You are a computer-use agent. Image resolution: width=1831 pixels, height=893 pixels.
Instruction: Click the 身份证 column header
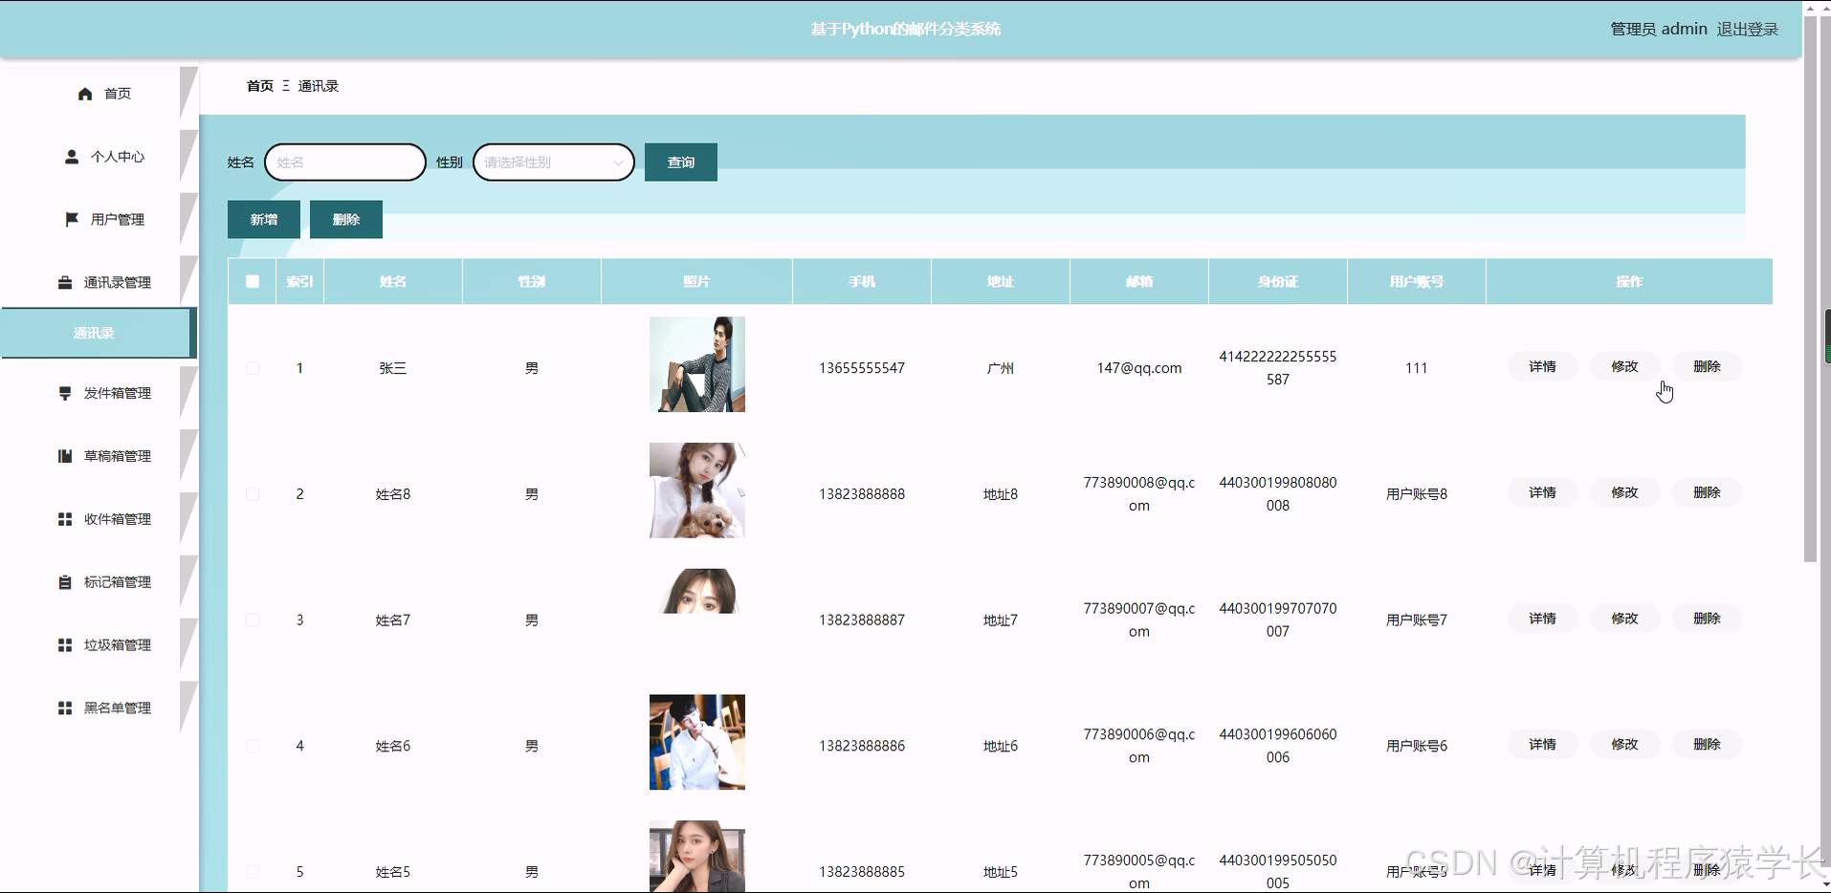(x=1278, y=282)
